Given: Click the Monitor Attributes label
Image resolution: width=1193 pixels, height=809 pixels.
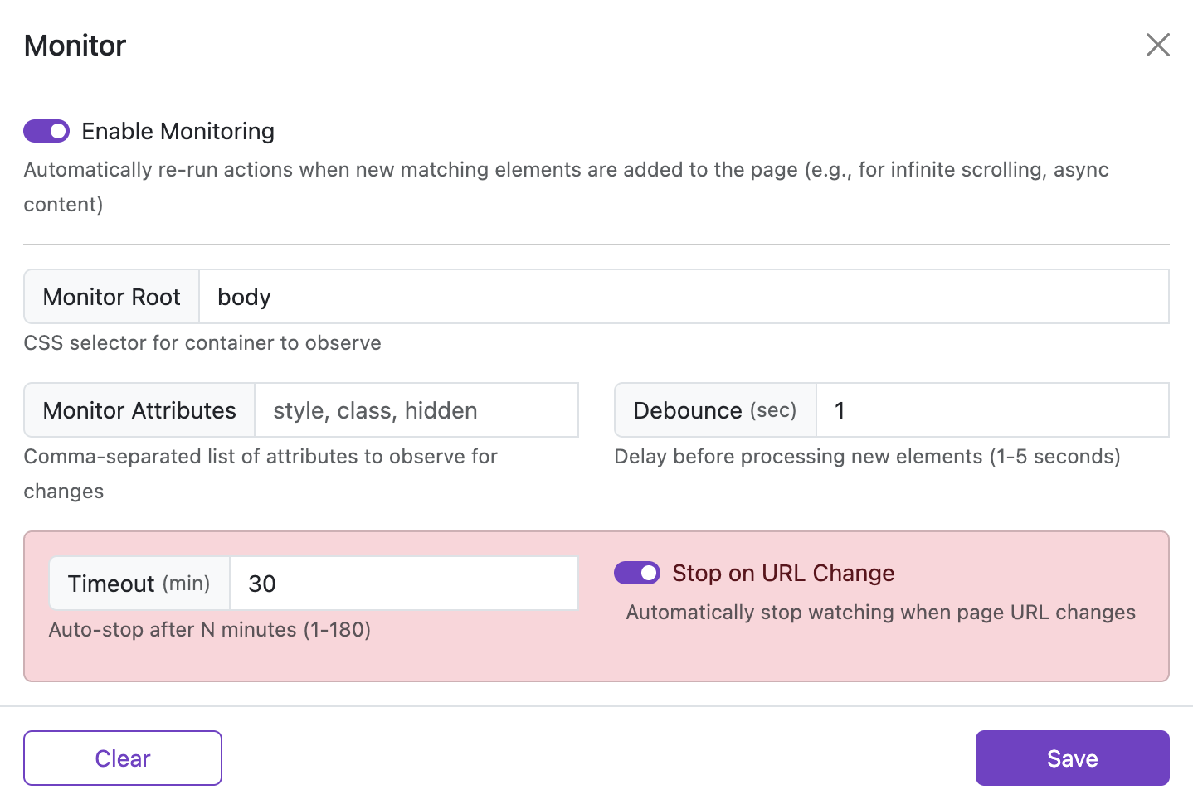Looking at the screenshot, I should [139, 409].
